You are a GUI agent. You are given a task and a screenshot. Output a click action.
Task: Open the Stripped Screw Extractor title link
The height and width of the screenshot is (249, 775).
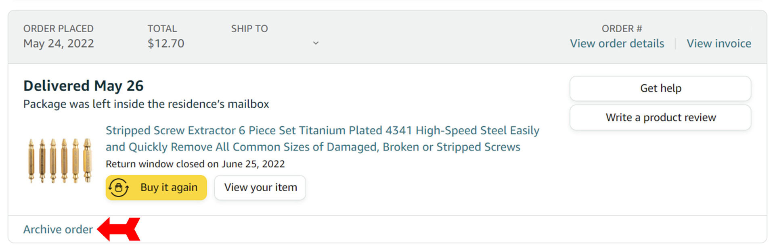point(322,138)
